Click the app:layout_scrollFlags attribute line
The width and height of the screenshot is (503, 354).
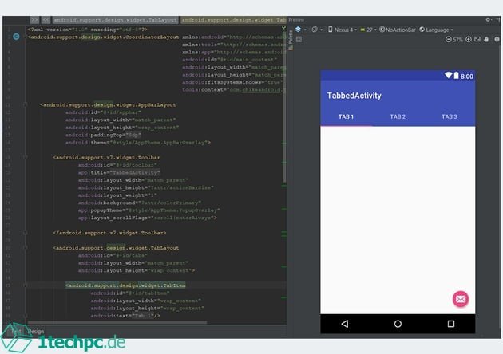[148, 218]
